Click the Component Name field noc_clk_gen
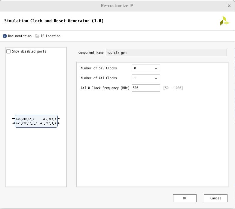 [166, 53]
